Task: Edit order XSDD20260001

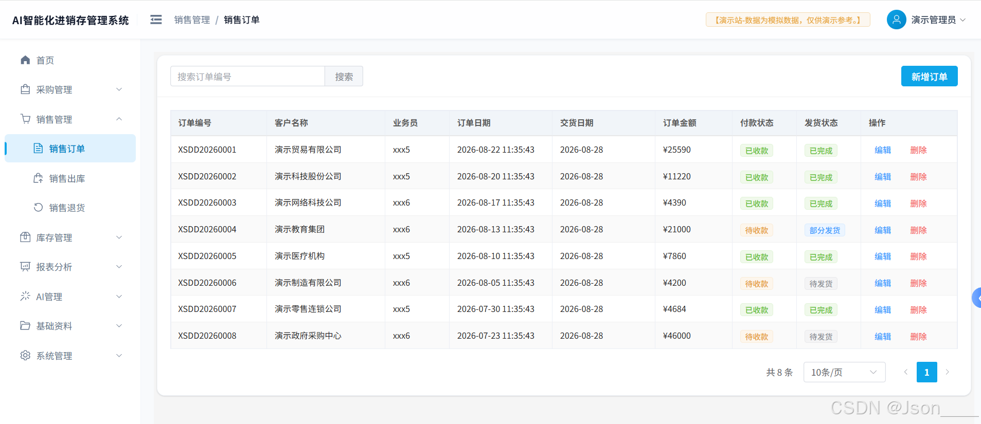Action: pyautogui.click(x=883, y=150)
